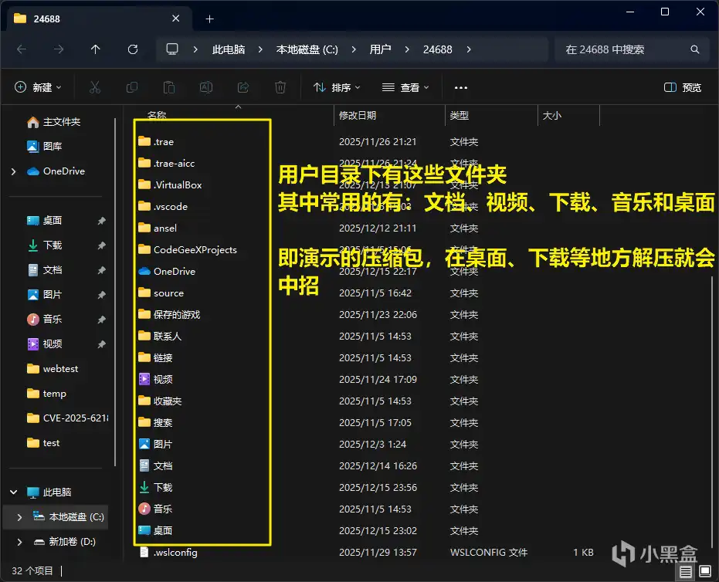Go up one folder level arrow
This screenshot has height=582, width=719.
point(96,49)
